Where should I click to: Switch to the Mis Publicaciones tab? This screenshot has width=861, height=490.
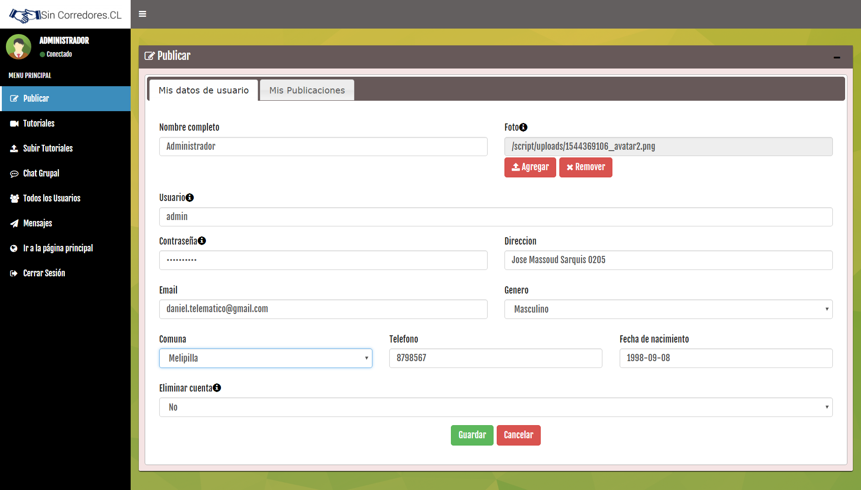point(307,90)
